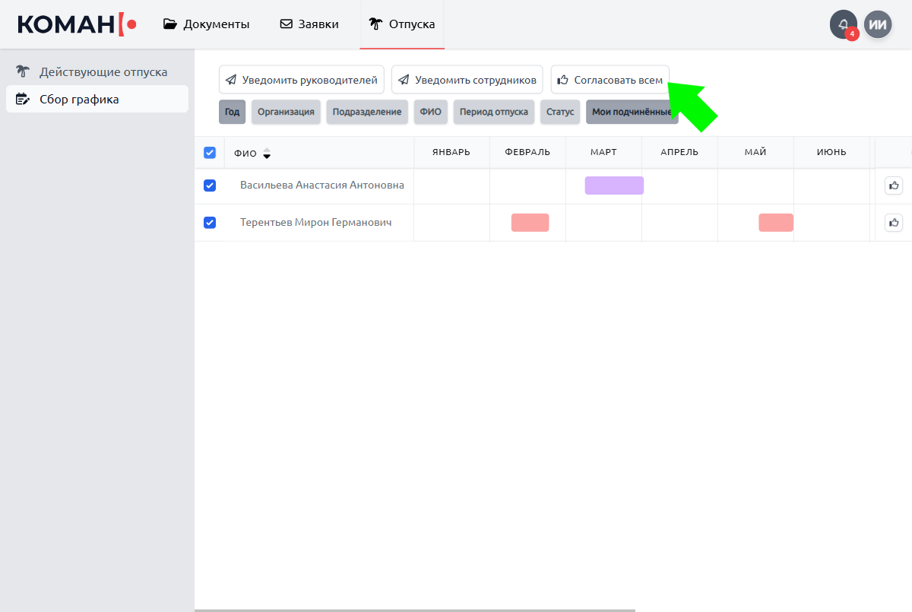The height and width of the screenshot is (612, 912).
Task: Uncheck the Терентьев Мирон Германович row
Action: [x=210, y=223]
